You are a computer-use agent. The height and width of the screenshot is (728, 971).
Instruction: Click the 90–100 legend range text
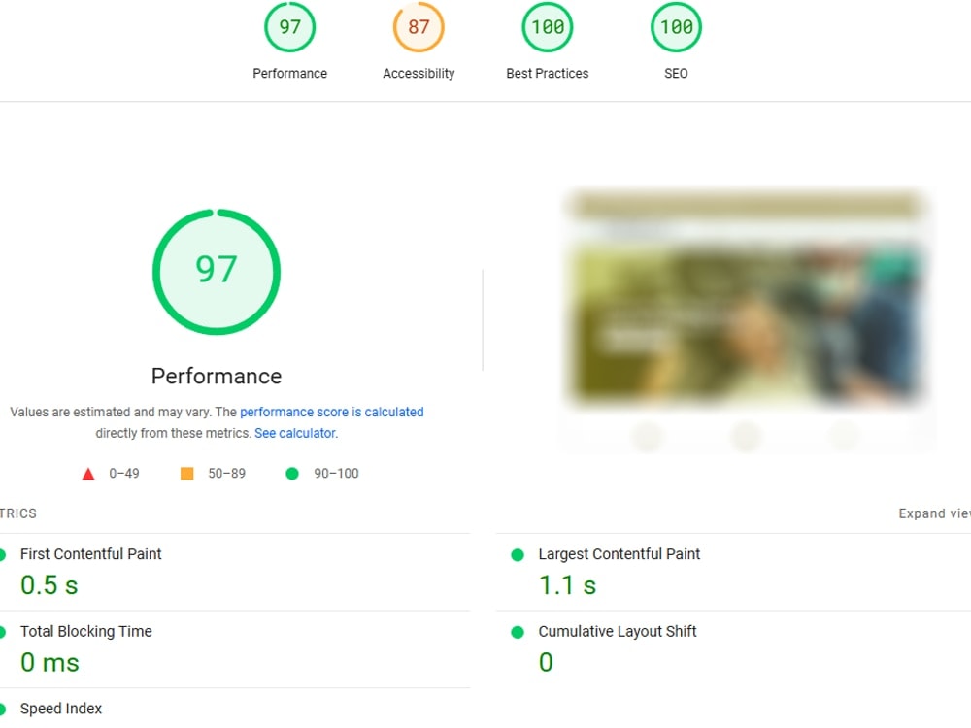336,474
